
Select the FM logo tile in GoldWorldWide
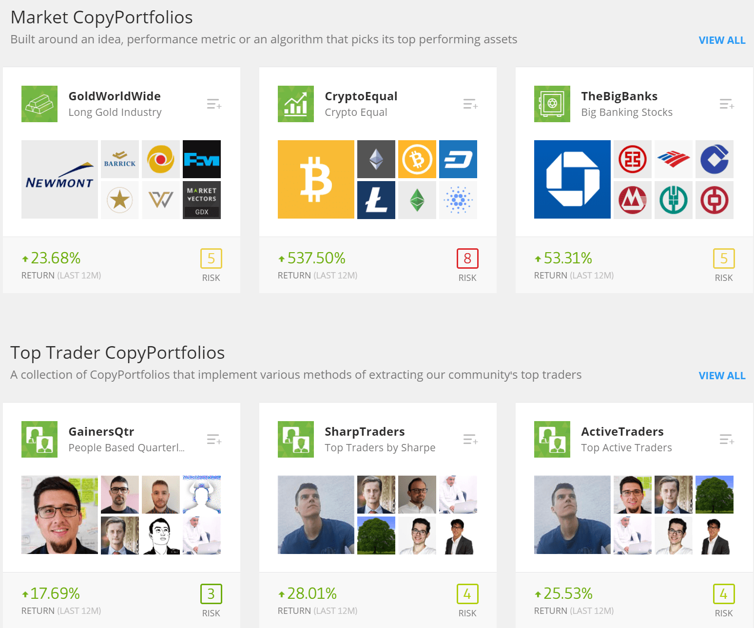pyautogui.click(x=202, y=159)
